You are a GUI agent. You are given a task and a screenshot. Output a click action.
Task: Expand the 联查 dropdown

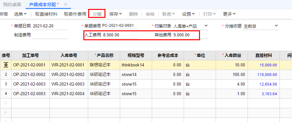(169, 14)
